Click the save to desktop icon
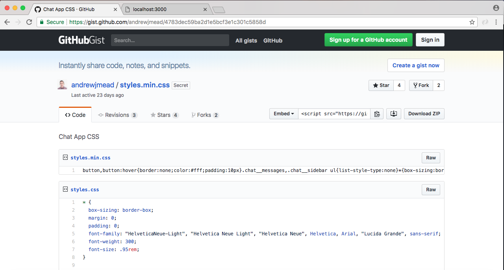This screenshot has width=504, height=270. pyautogui.click(x=393, y=114)
